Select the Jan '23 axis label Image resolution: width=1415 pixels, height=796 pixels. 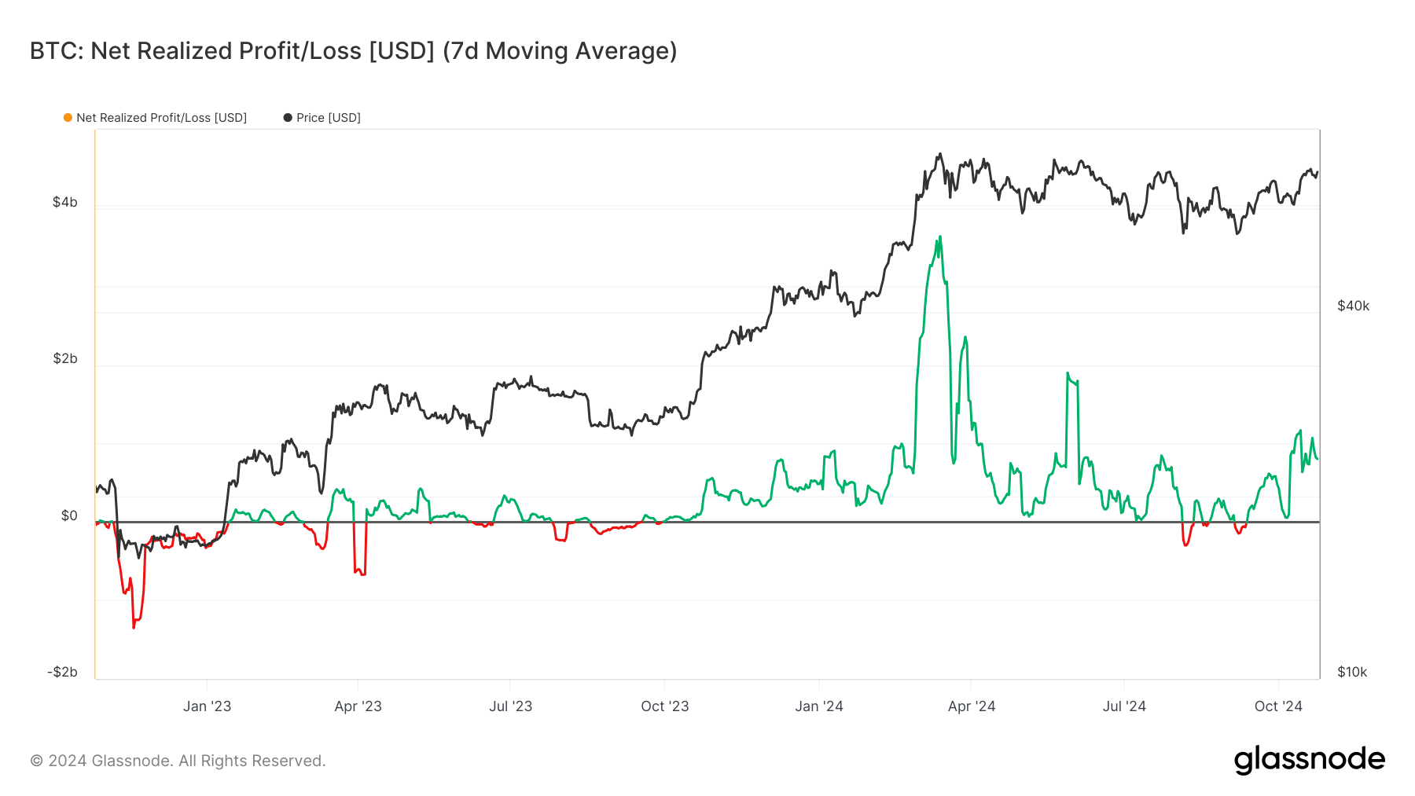click(207, 706)
